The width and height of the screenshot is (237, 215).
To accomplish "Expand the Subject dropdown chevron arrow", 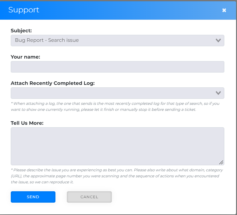I will [218, 41].
